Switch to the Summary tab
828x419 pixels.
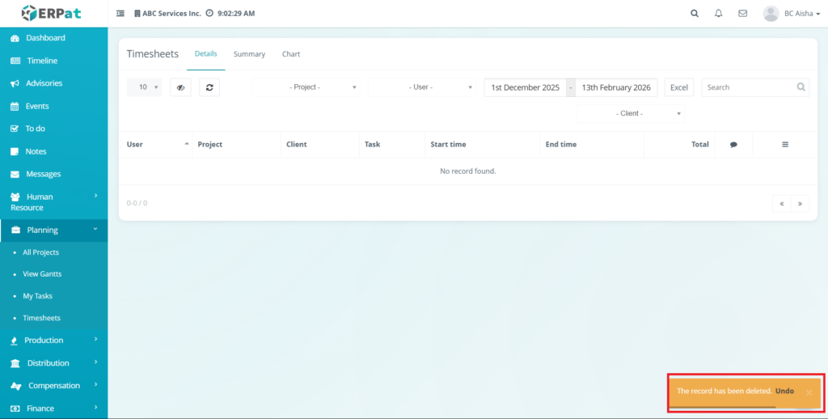click(249, 54)
